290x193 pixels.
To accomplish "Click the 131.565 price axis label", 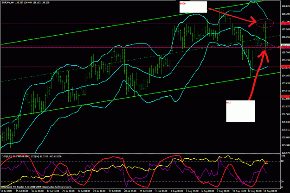I will pos(285,114).
